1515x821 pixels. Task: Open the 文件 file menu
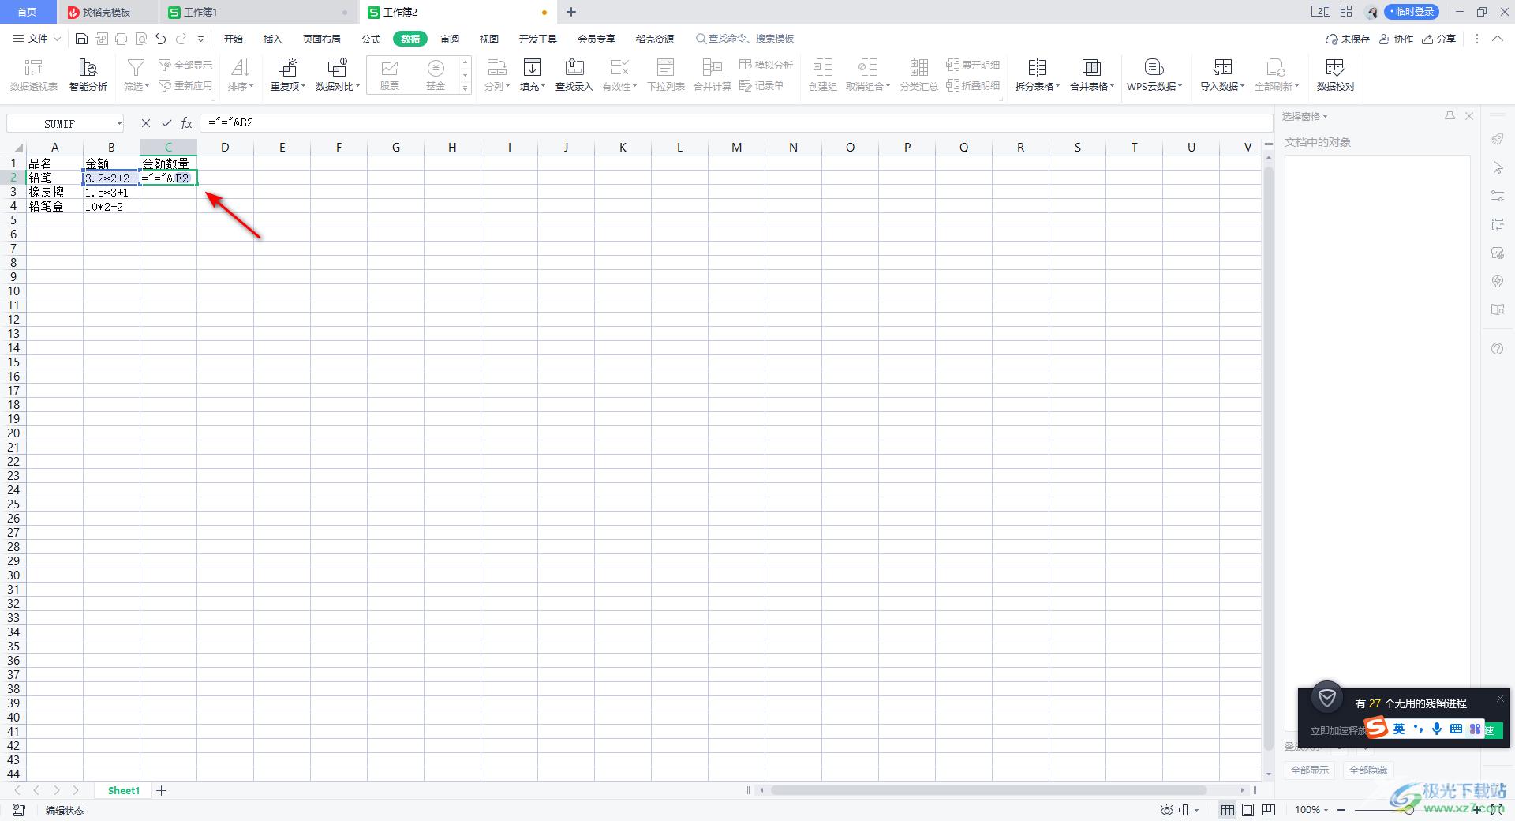point(36,39)
